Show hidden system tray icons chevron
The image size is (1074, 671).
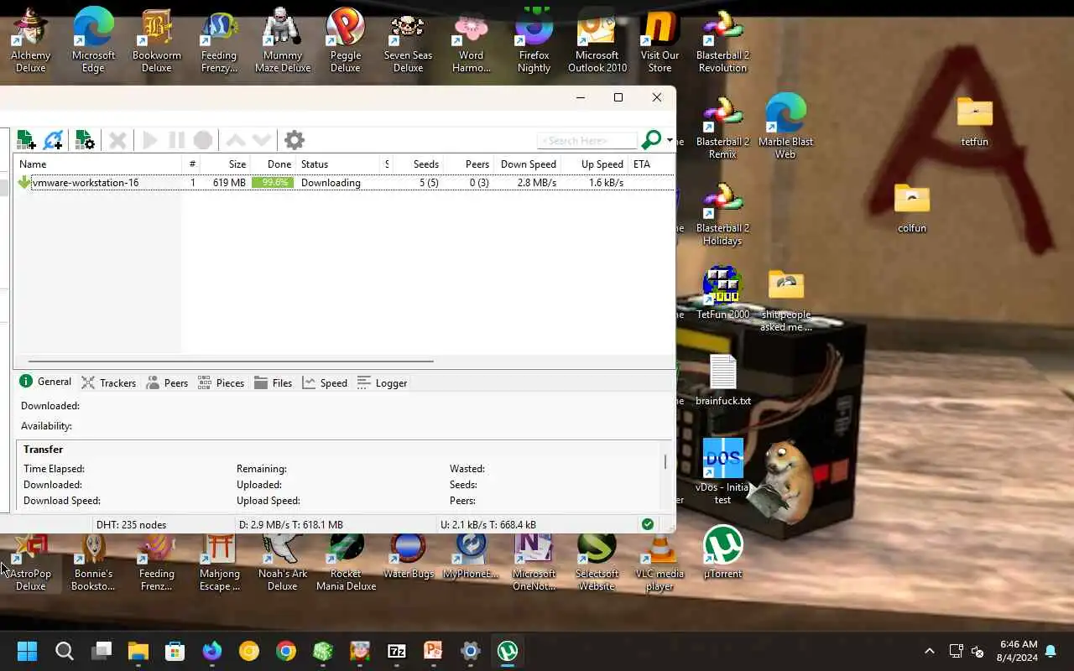(929, 651)
